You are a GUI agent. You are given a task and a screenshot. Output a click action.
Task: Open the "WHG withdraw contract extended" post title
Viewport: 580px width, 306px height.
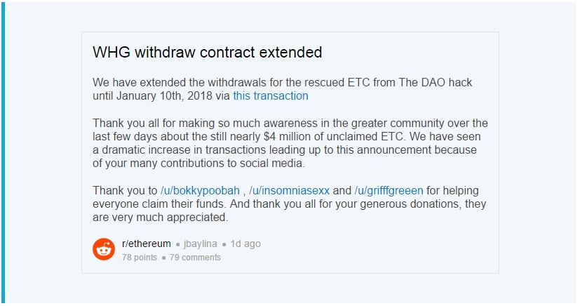pos(208,53)
